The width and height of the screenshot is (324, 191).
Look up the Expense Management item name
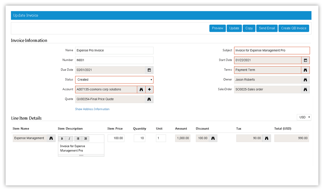(x=51, y=138)
